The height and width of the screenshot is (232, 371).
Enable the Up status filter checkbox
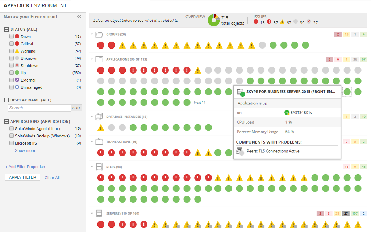pos(11,72)
